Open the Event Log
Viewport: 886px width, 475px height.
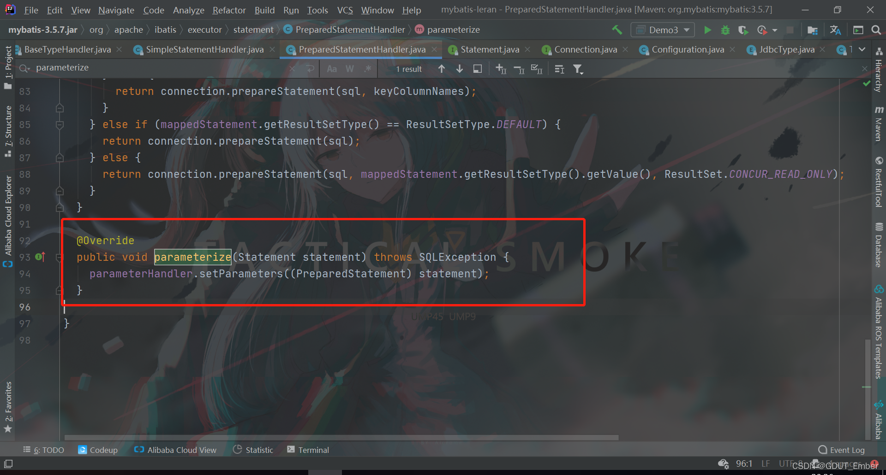pyautogui.click(x=841, y=450)
